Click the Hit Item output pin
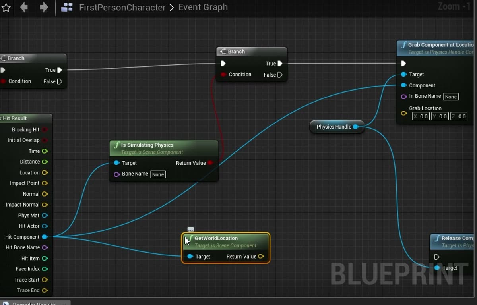Viewport: 477px width, 305px height. tap(45, 258)
